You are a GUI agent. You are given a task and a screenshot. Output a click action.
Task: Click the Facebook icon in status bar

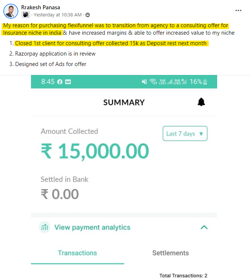click(x=60, y=82)
